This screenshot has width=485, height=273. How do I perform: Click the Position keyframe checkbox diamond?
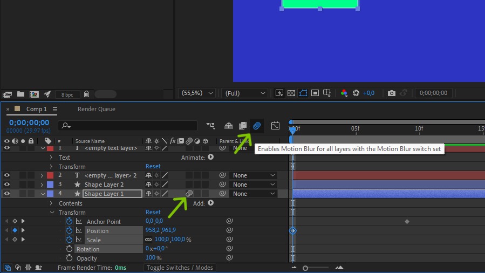[x=15, y=230]
